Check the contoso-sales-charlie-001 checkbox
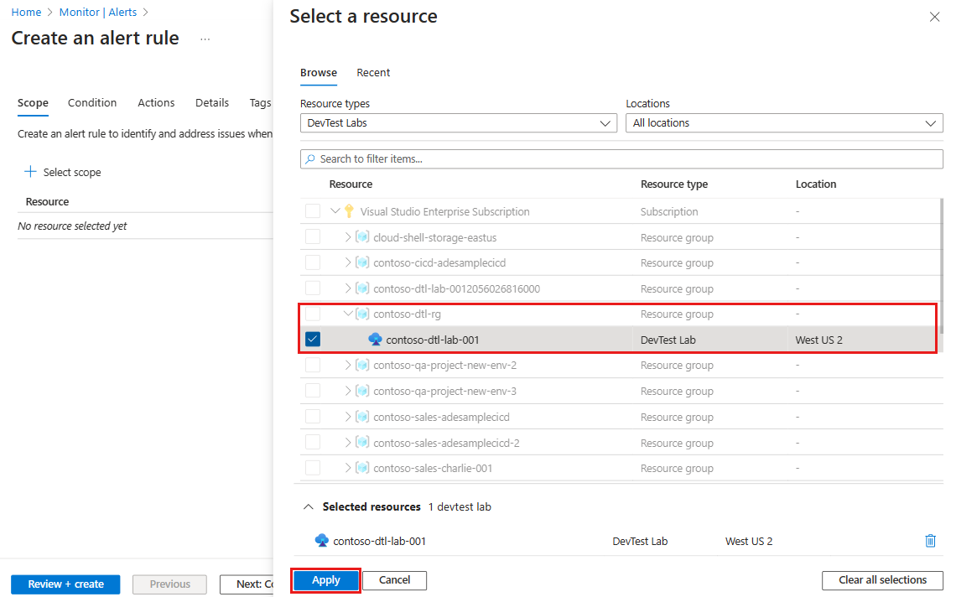 point(313,468)
